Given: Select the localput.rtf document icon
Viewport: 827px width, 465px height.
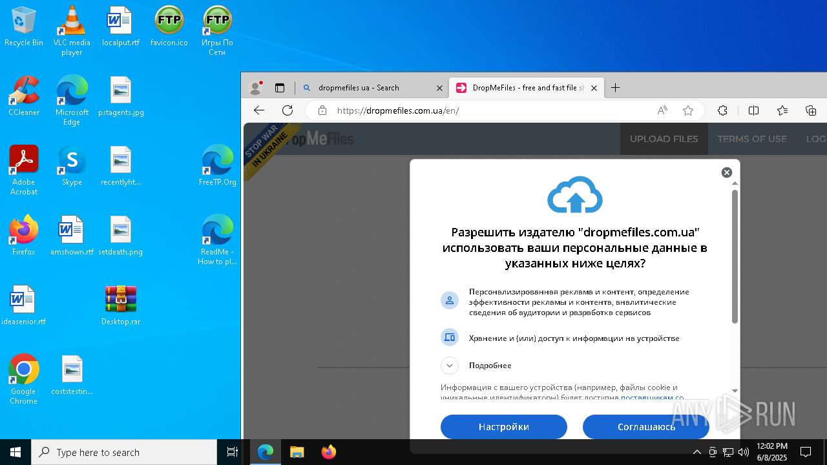Looking at the screenshot, I should point(120,27).
